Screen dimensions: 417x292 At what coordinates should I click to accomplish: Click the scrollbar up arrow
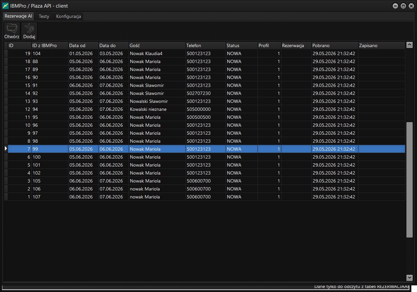tap(409, 45)
